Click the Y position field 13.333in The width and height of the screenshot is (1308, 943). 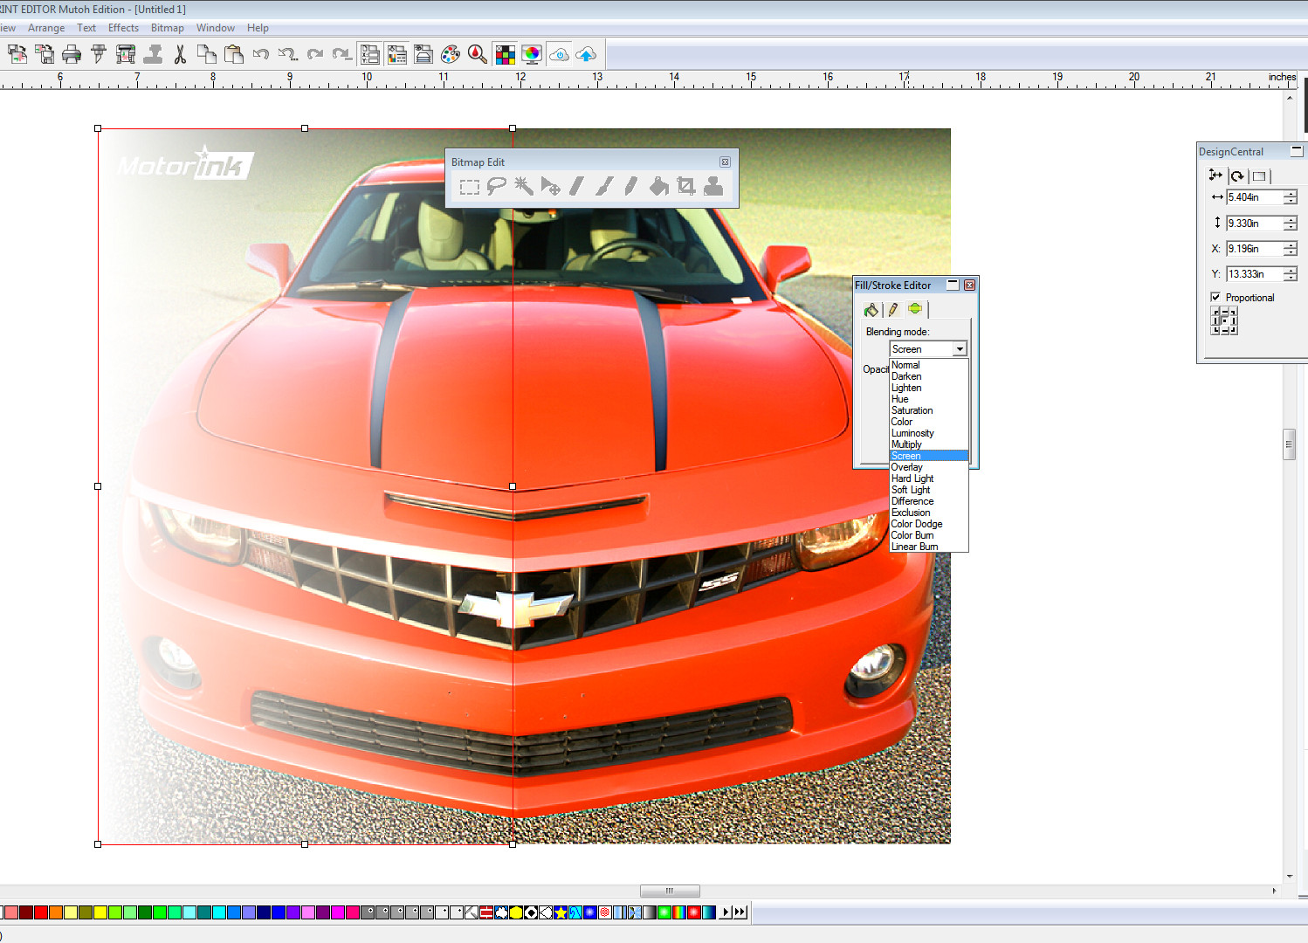[x=1254, y=274]
